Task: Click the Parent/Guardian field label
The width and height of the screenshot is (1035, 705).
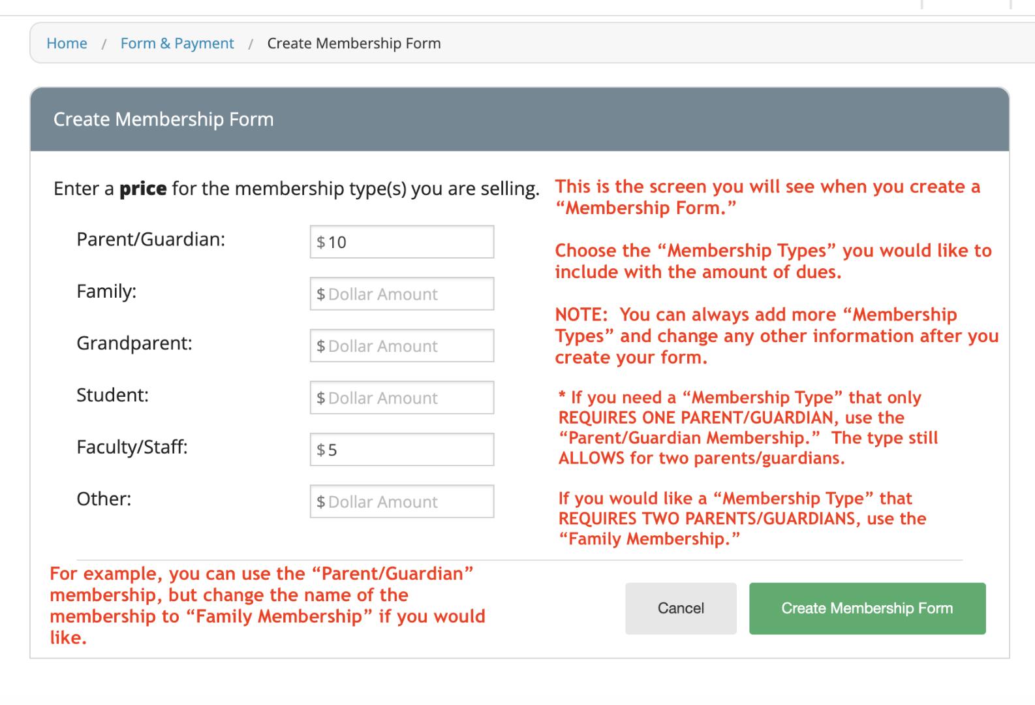Action: (151, 240)
